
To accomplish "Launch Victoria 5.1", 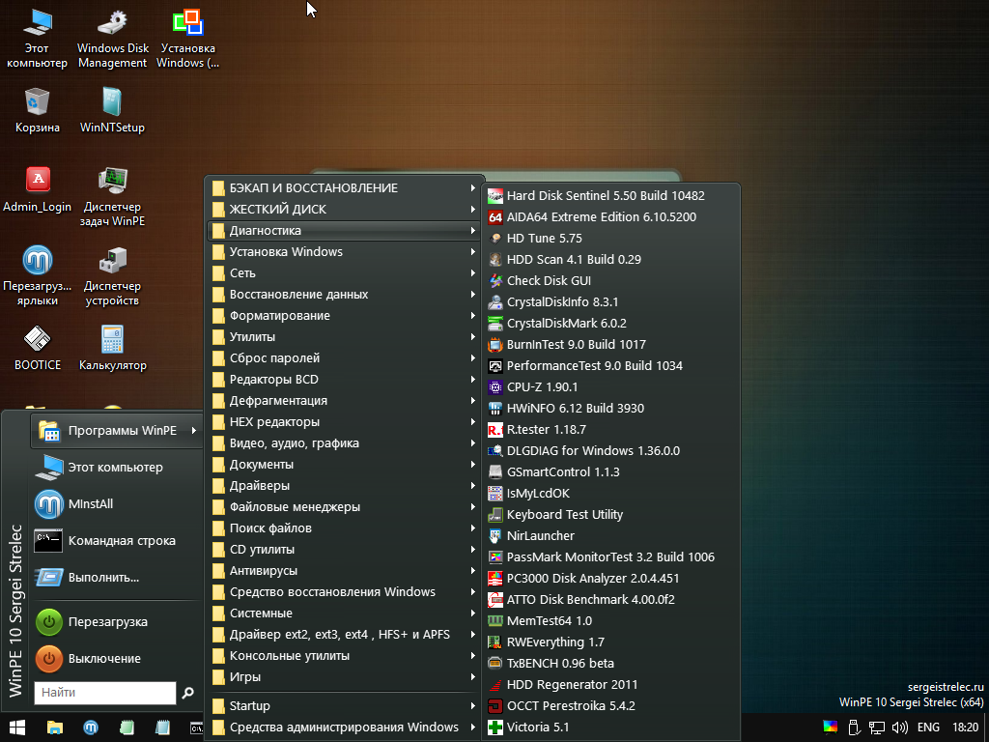I will click(610, 727).
